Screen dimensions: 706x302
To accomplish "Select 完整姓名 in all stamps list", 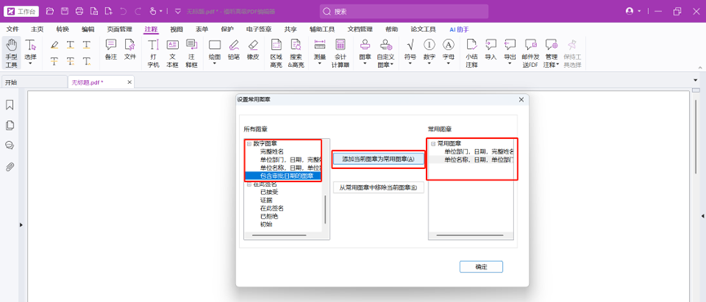I will coord(272,152).
